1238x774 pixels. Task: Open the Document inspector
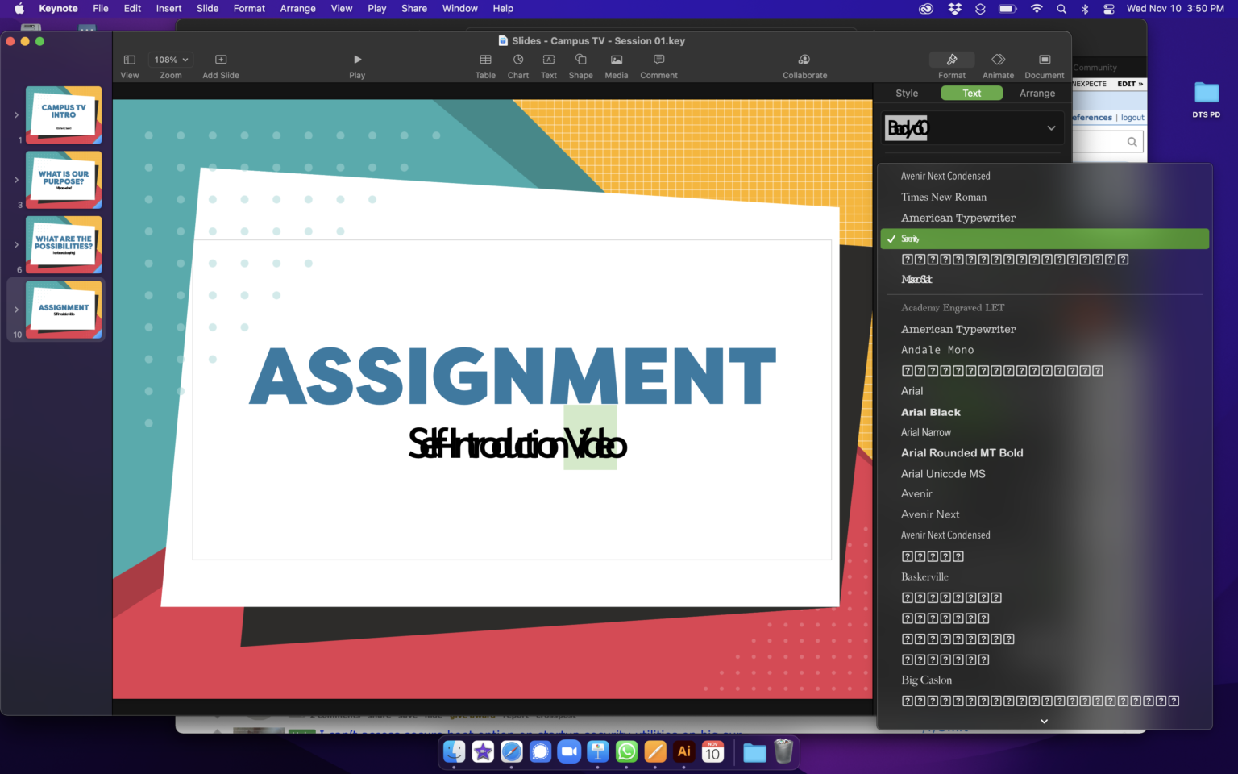pos(1045,60)
